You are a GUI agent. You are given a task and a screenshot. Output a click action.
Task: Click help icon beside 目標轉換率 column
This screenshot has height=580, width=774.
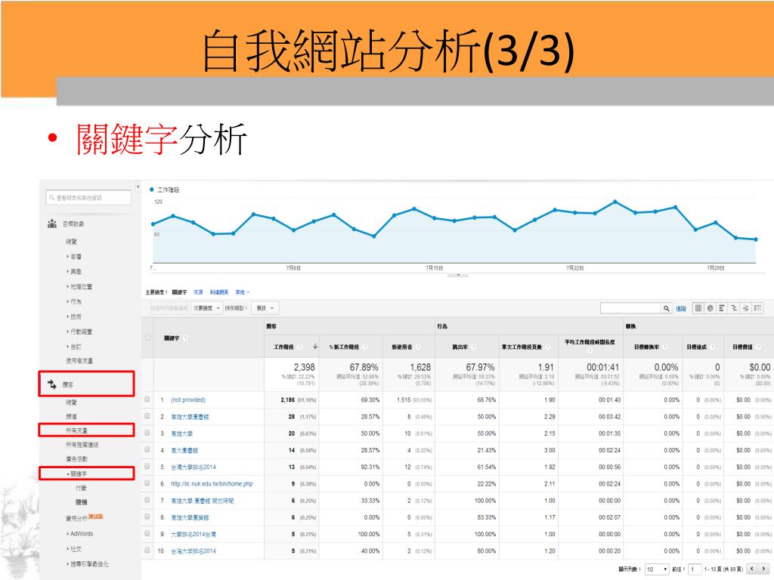pos(664,347)
